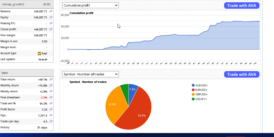274x137 pixels.
Task: Click the lower Trade with AVA button
Action: 241,74
